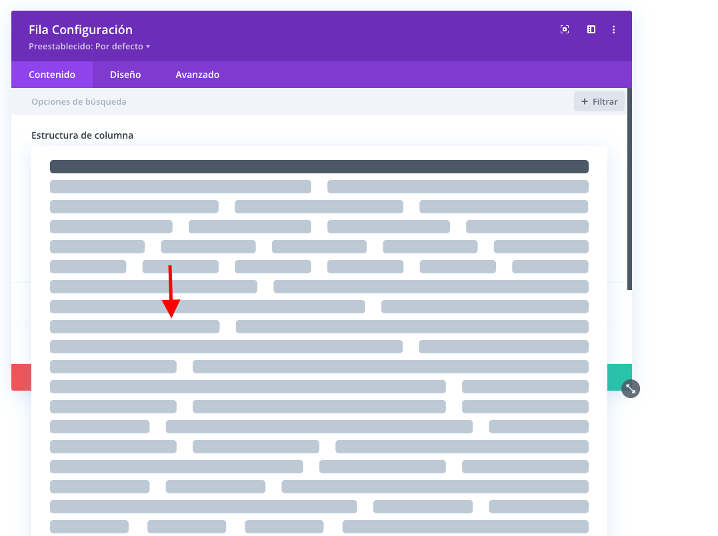Open the three-dot more options menu
Screen dimensions: 718x536
613,30
